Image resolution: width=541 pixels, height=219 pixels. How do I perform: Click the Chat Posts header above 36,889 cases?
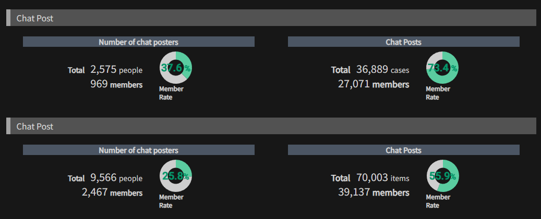(404, 42)
